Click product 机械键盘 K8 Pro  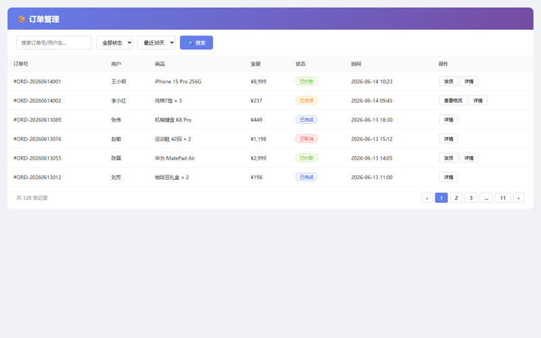(173, 120)
